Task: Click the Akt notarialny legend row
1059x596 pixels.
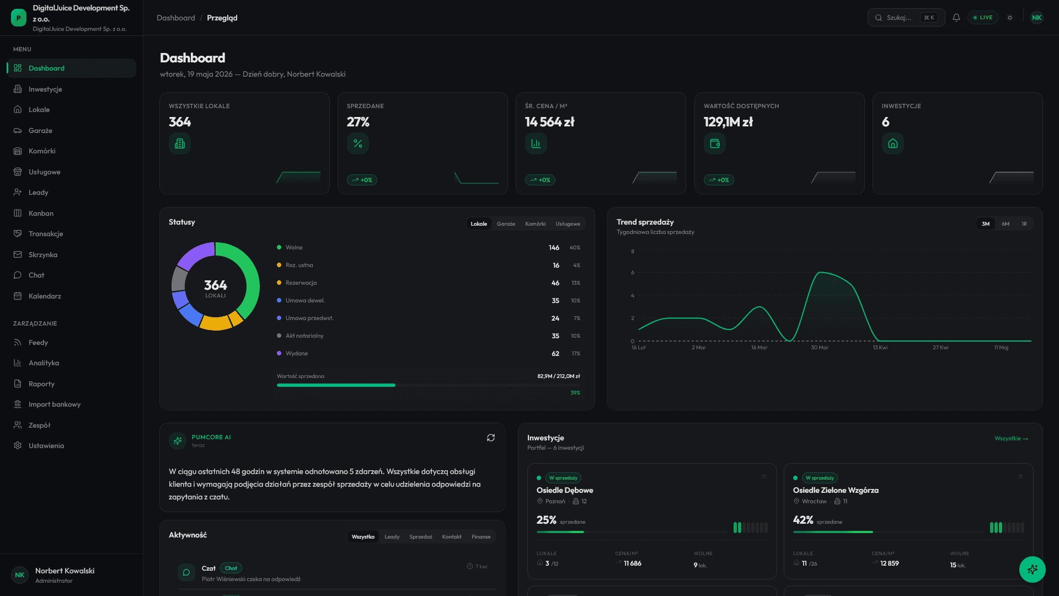Action: coord(429,336)
